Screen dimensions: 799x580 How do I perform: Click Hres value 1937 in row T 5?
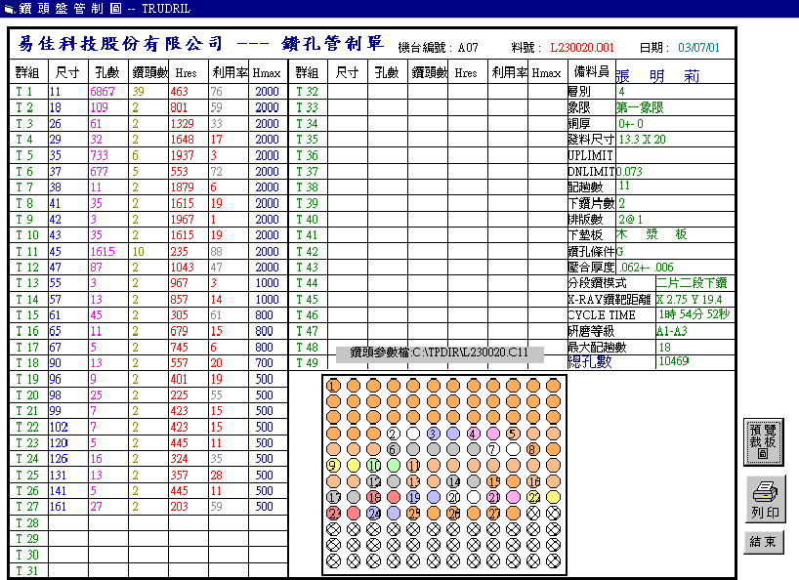coord(183,155)
